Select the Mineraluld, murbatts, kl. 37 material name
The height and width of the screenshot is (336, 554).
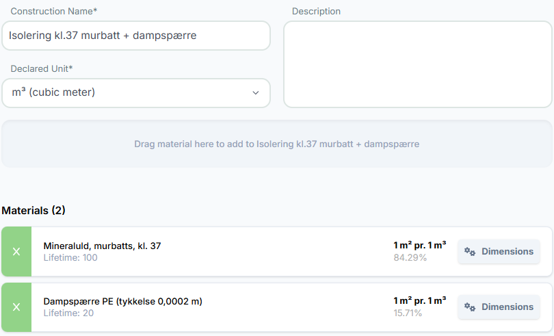(x=103, y=246)
